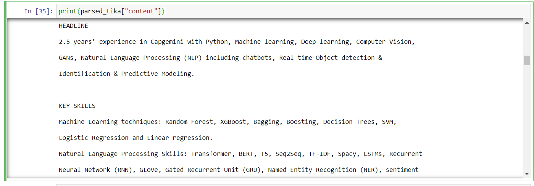The height and width of the screenshot is (186, 534).
Task: Click the green selected-cell left border
Action: pyautogui.click(x=5, y=91)
